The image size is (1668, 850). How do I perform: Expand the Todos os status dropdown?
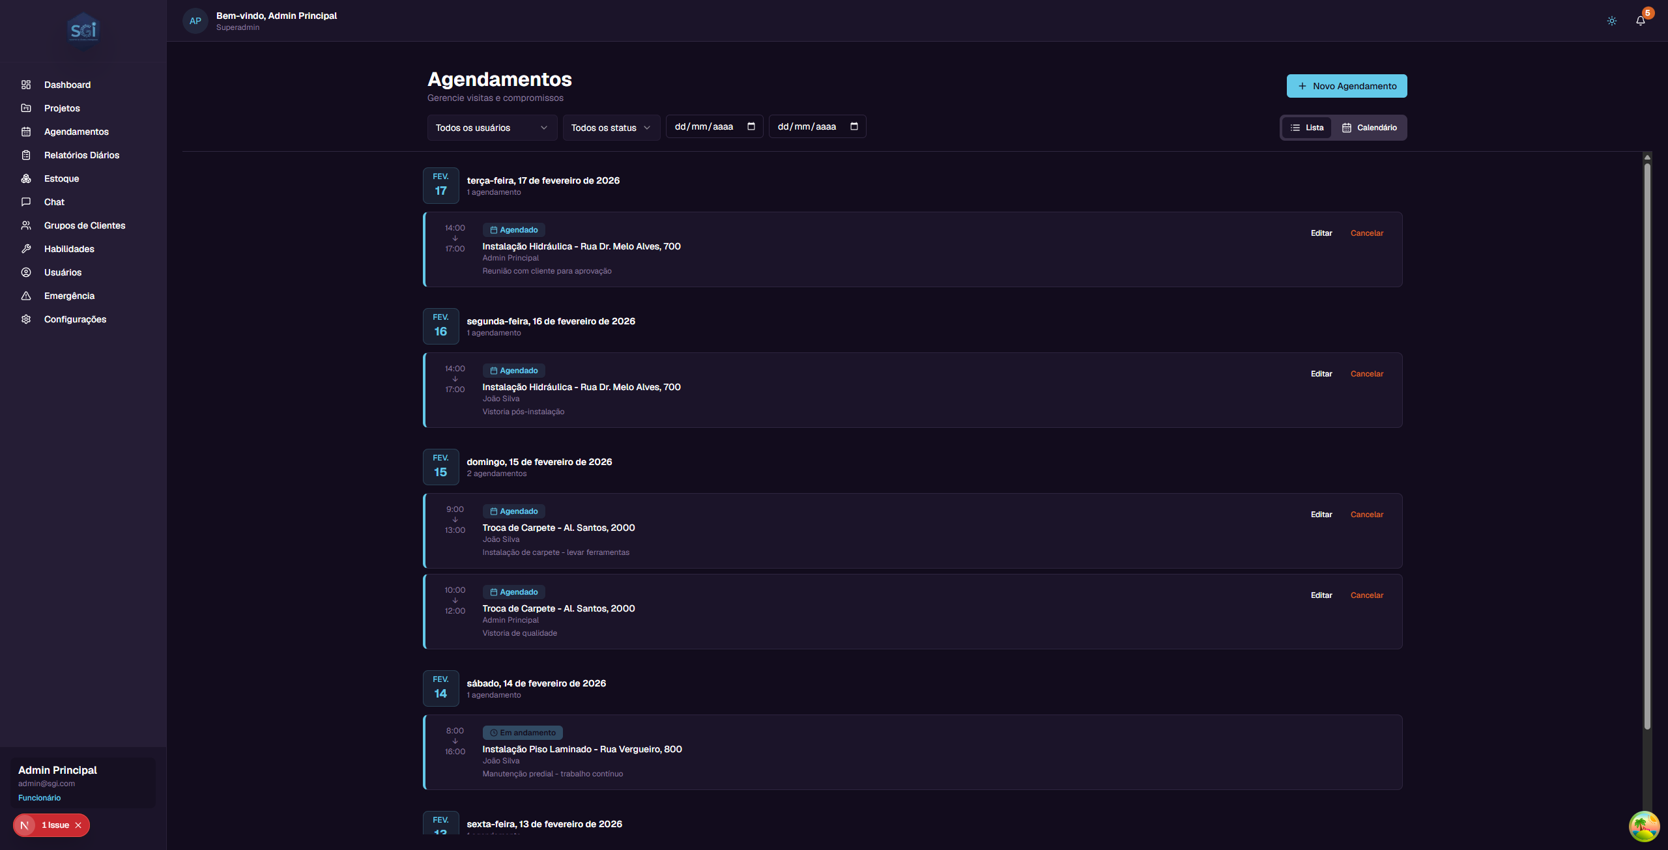[x=611, y=128]
